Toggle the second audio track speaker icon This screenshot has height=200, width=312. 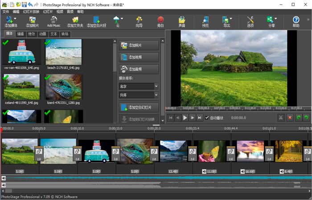coord(4,185)
